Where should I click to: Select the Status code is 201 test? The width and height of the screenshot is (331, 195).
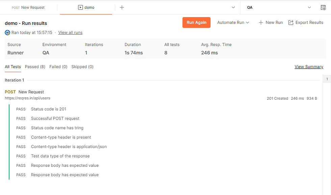(49, 109)
